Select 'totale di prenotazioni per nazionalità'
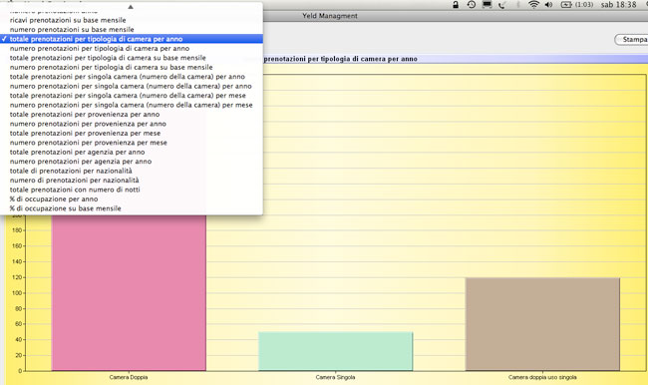648x385 pixels. pos(132,171)
